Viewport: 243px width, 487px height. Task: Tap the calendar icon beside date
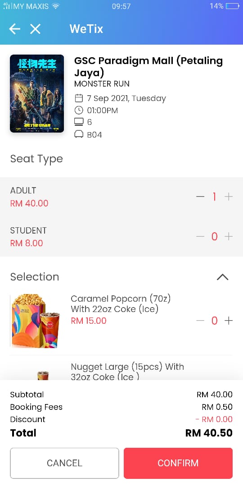click(x=79, y=98)
